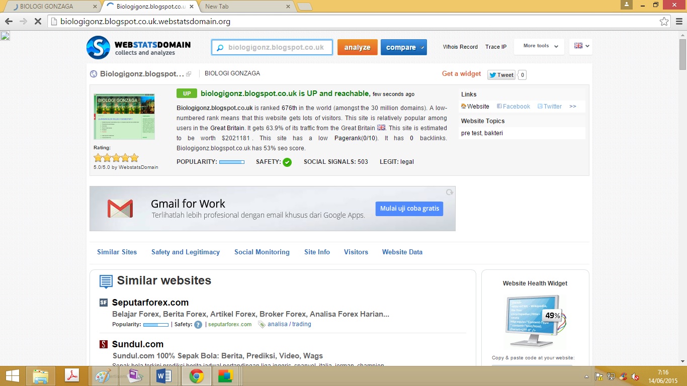Viewport: 687px width, 386px height.
Task: Click the Mulai uji coba gratis button
Action: coord(409,209)
